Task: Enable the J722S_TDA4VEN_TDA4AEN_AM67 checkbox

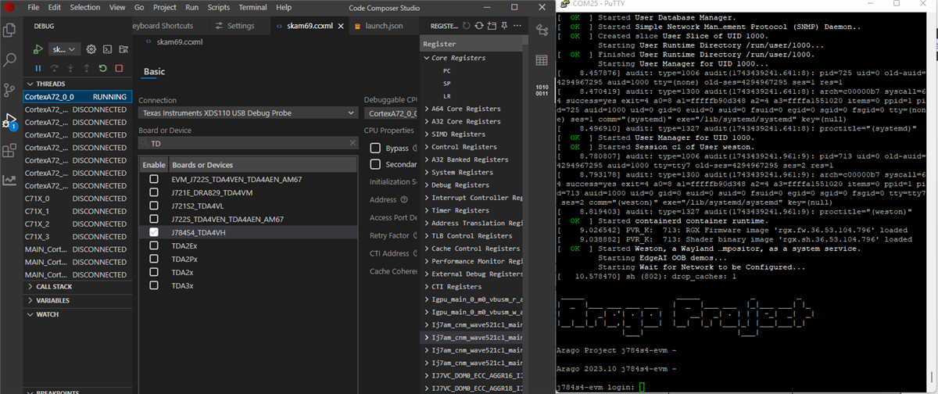Action: point(154,220)
